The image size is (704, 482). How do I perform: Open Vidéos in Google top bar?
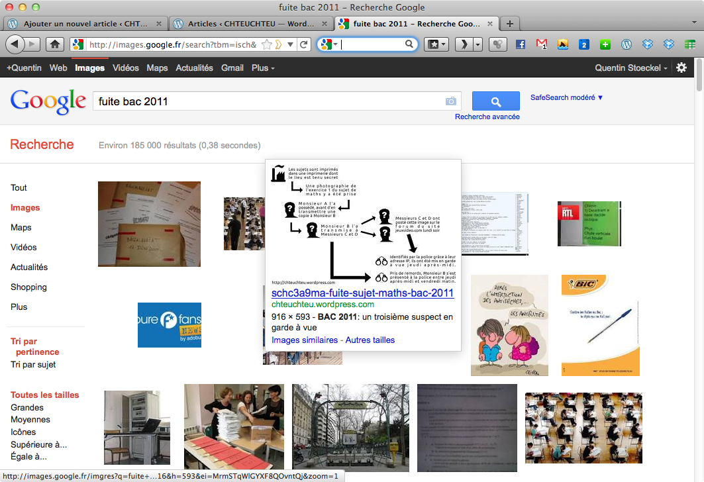pos(126,68)
